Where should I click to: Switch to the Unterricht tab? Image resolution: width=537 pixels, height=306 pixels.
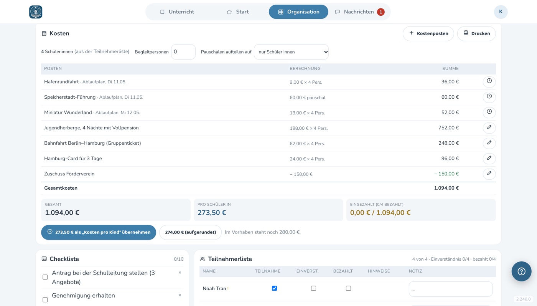click(x=177, y=12)
